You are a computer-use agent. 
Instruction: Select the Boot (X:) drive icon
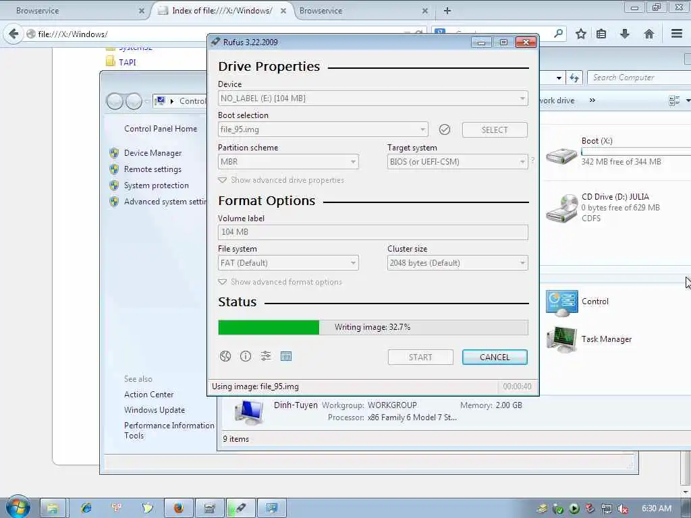tap(561, 155)
